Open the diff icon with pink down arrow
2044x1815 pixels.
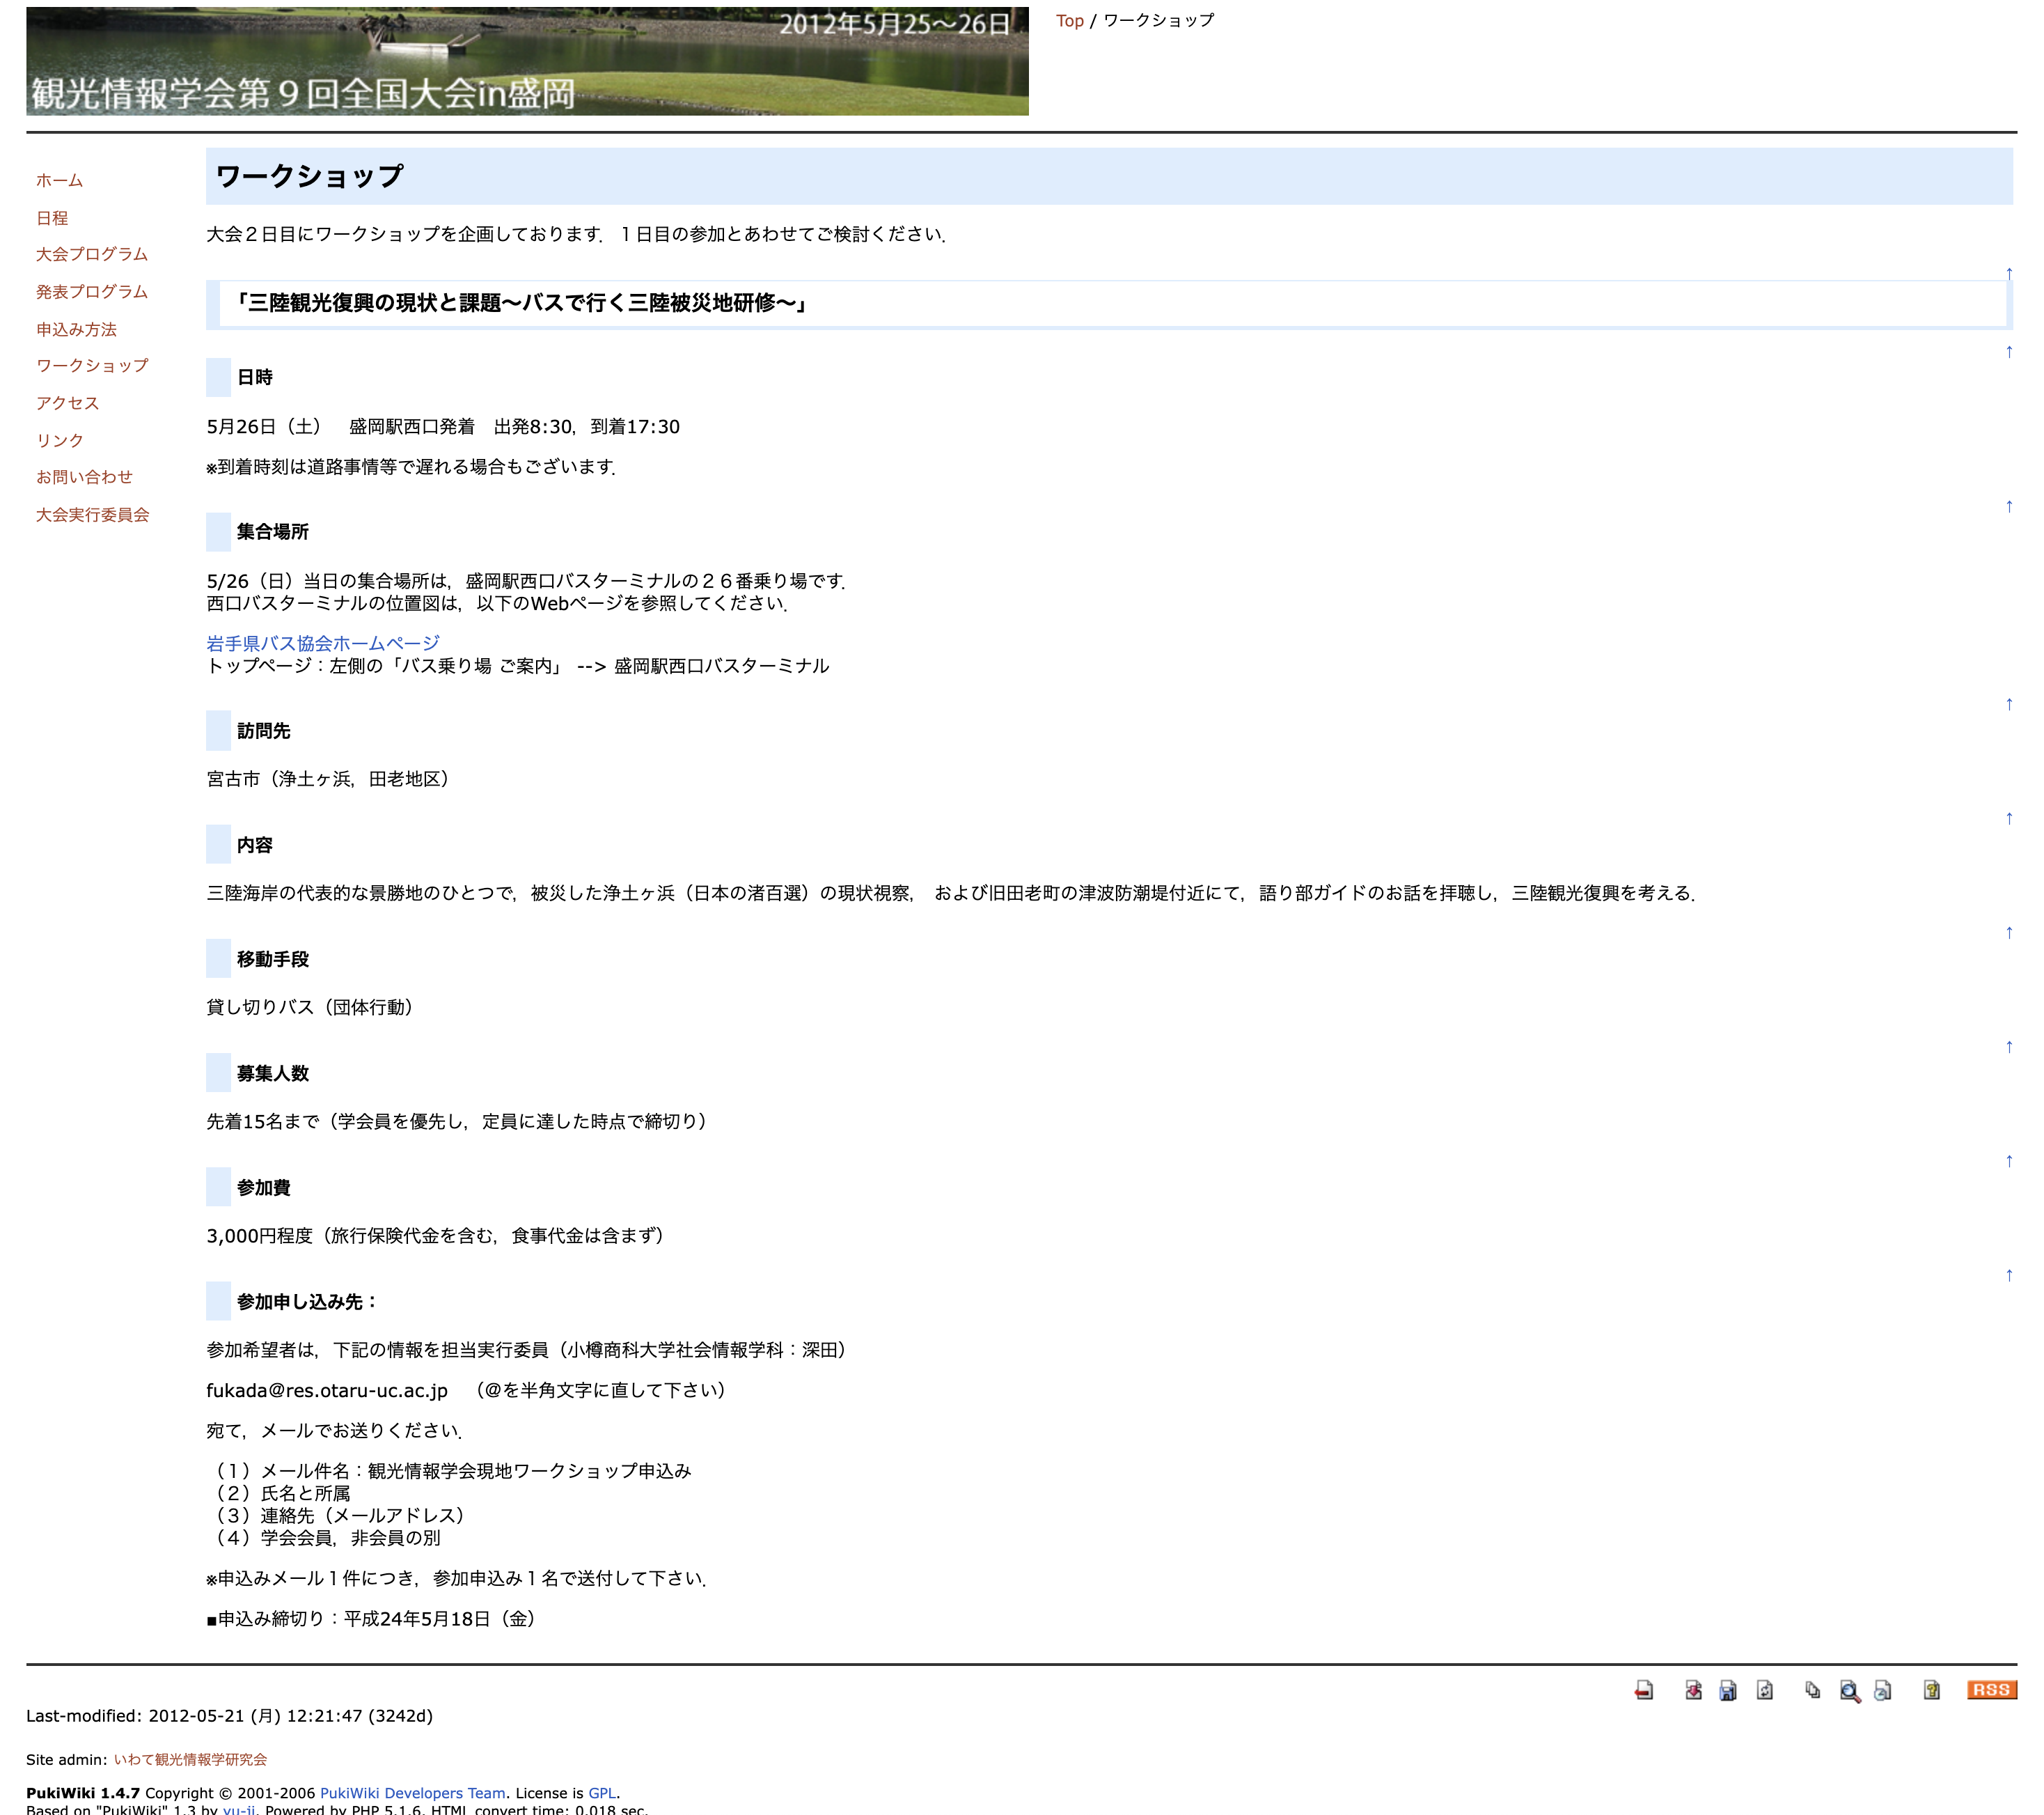(x=1693, y=1690)
